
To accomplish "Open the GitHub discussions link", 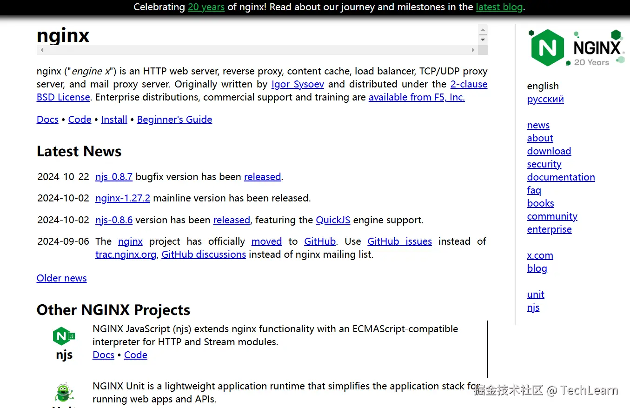I will tap(204, 254).
